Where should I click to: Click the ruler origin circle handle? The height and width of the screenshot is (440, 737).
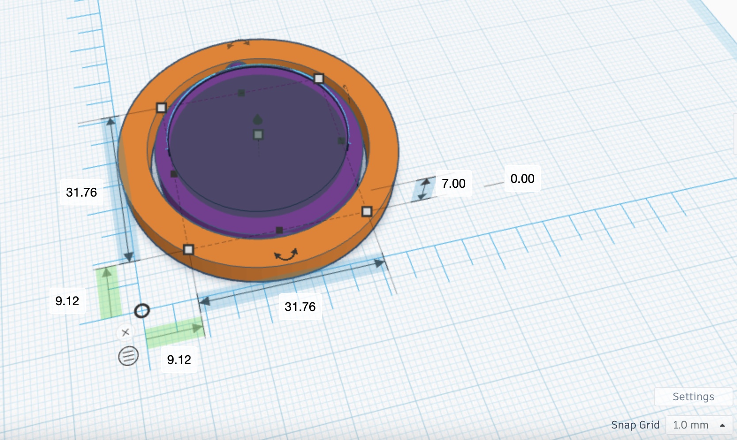pos(142,311)
